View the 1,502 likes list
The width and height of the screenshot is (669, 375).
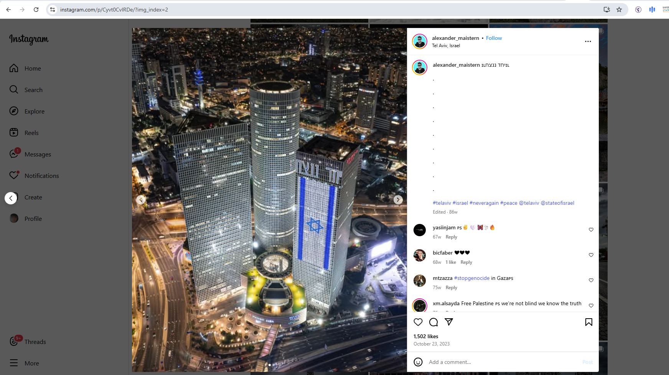[x=426, y=336]
